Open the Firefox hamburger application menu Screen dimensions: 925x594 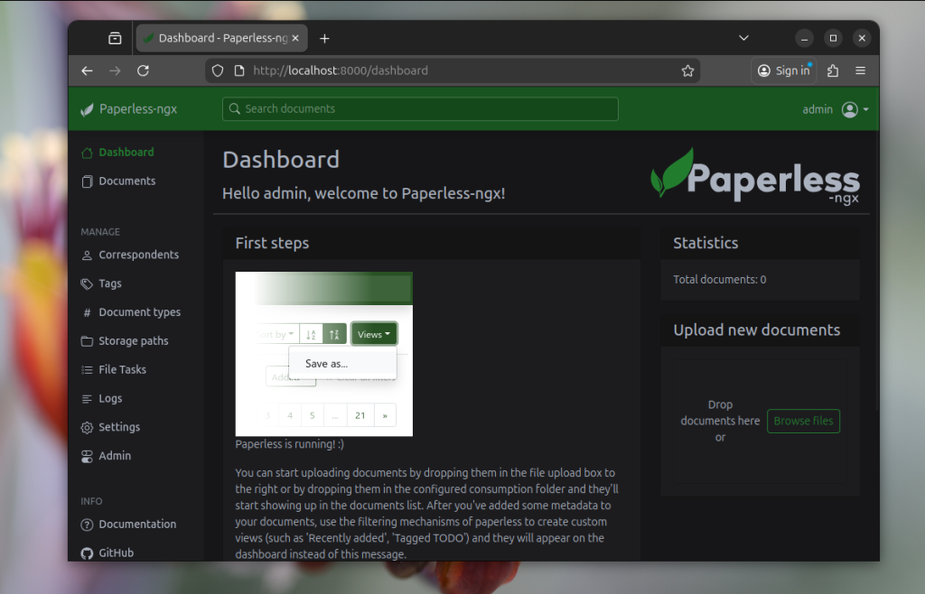[x=860, y=70]
